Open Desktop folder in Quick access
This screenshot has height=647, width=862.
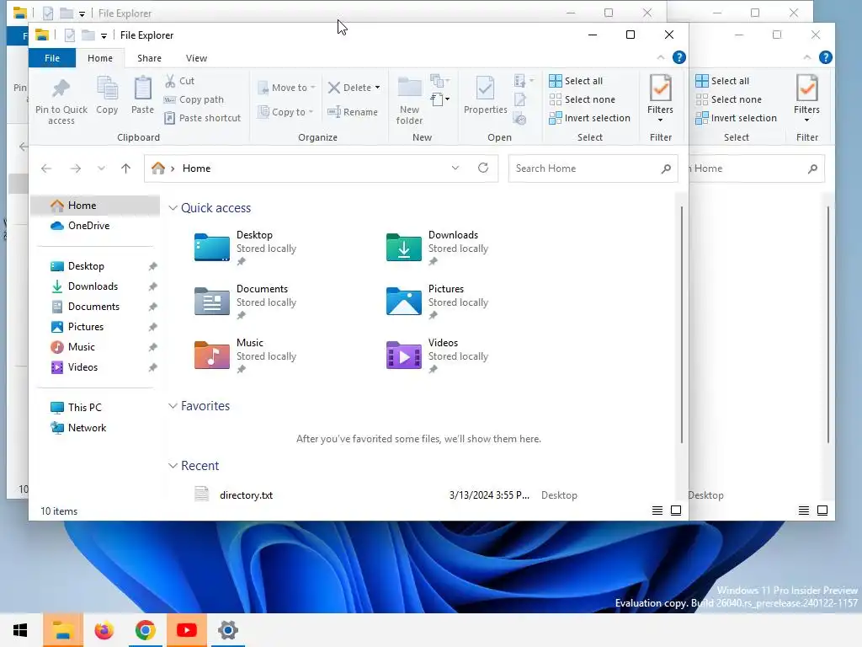click(x=246, y=248)
